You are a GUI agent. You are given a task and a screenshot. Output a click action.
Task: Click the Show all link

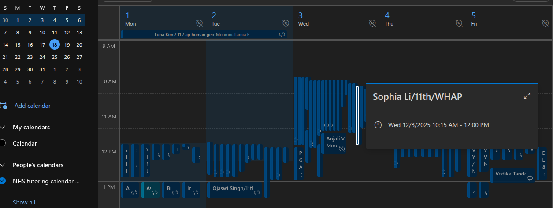pyautogui.click(x=24, y=202)
